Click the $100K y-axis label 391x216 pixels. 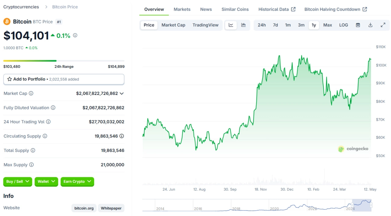tap(381, 65)
